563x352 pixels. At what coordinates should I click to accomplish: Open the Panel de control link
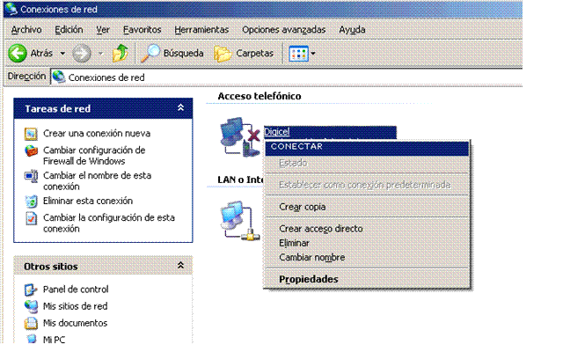[76, 290]
